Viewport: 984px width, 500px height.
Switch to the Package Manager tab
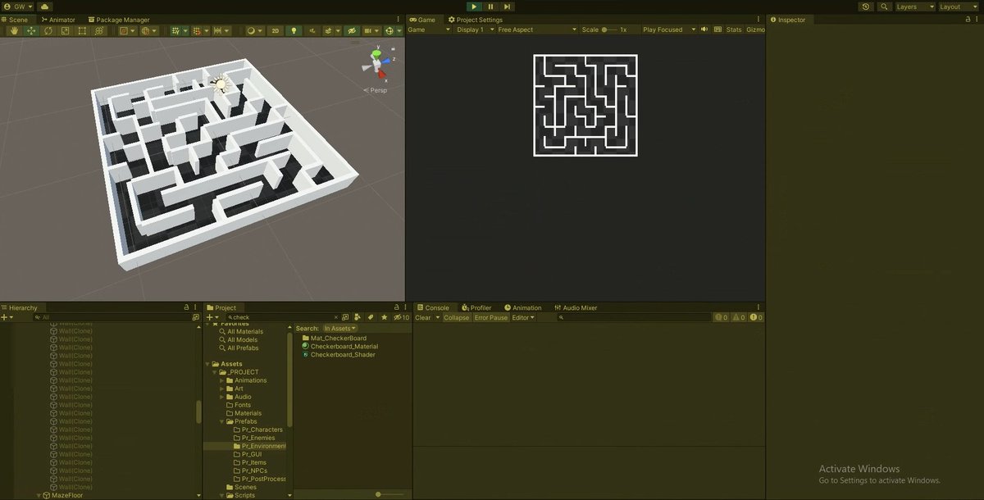coord(118,20)
